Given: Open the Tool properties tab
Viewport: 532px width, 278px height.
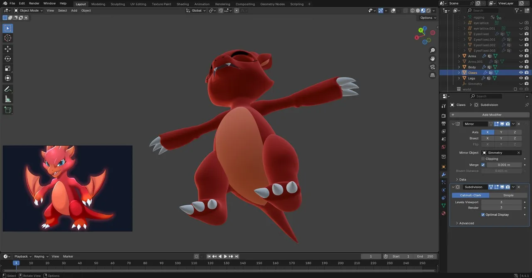Looking at the screenshot, I should [443, 106].
